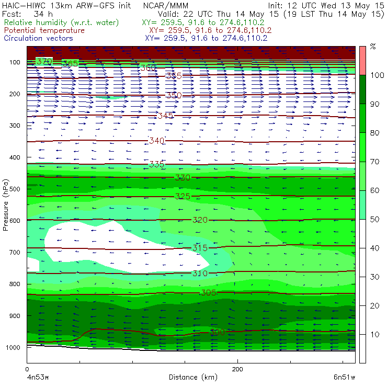Click the 355 contour label

tap(174, 76)
